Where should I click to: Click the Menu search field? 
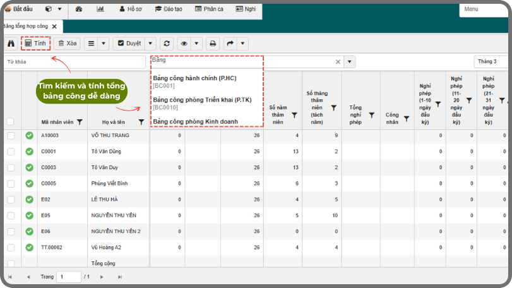coord(484,9)
